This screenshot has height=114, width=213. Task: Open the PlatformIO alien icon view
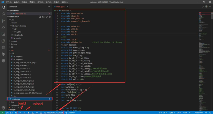[3, 54]
